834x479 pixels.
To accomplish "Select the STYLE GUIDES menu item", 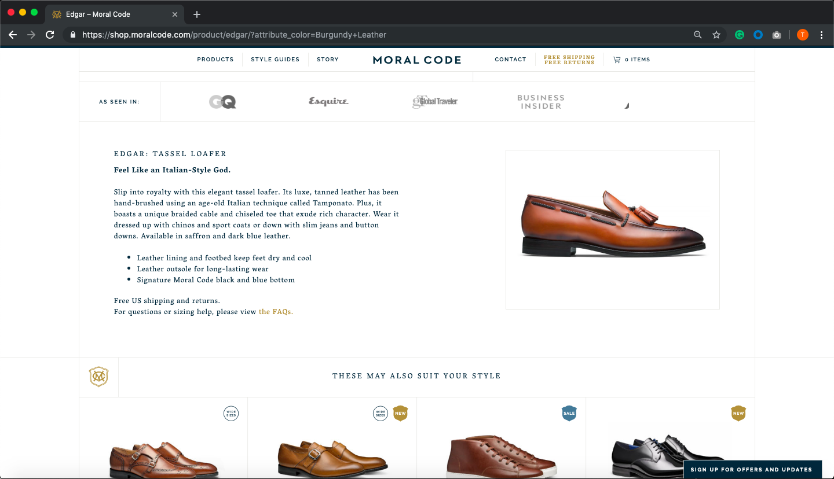I will click(275, 59).
